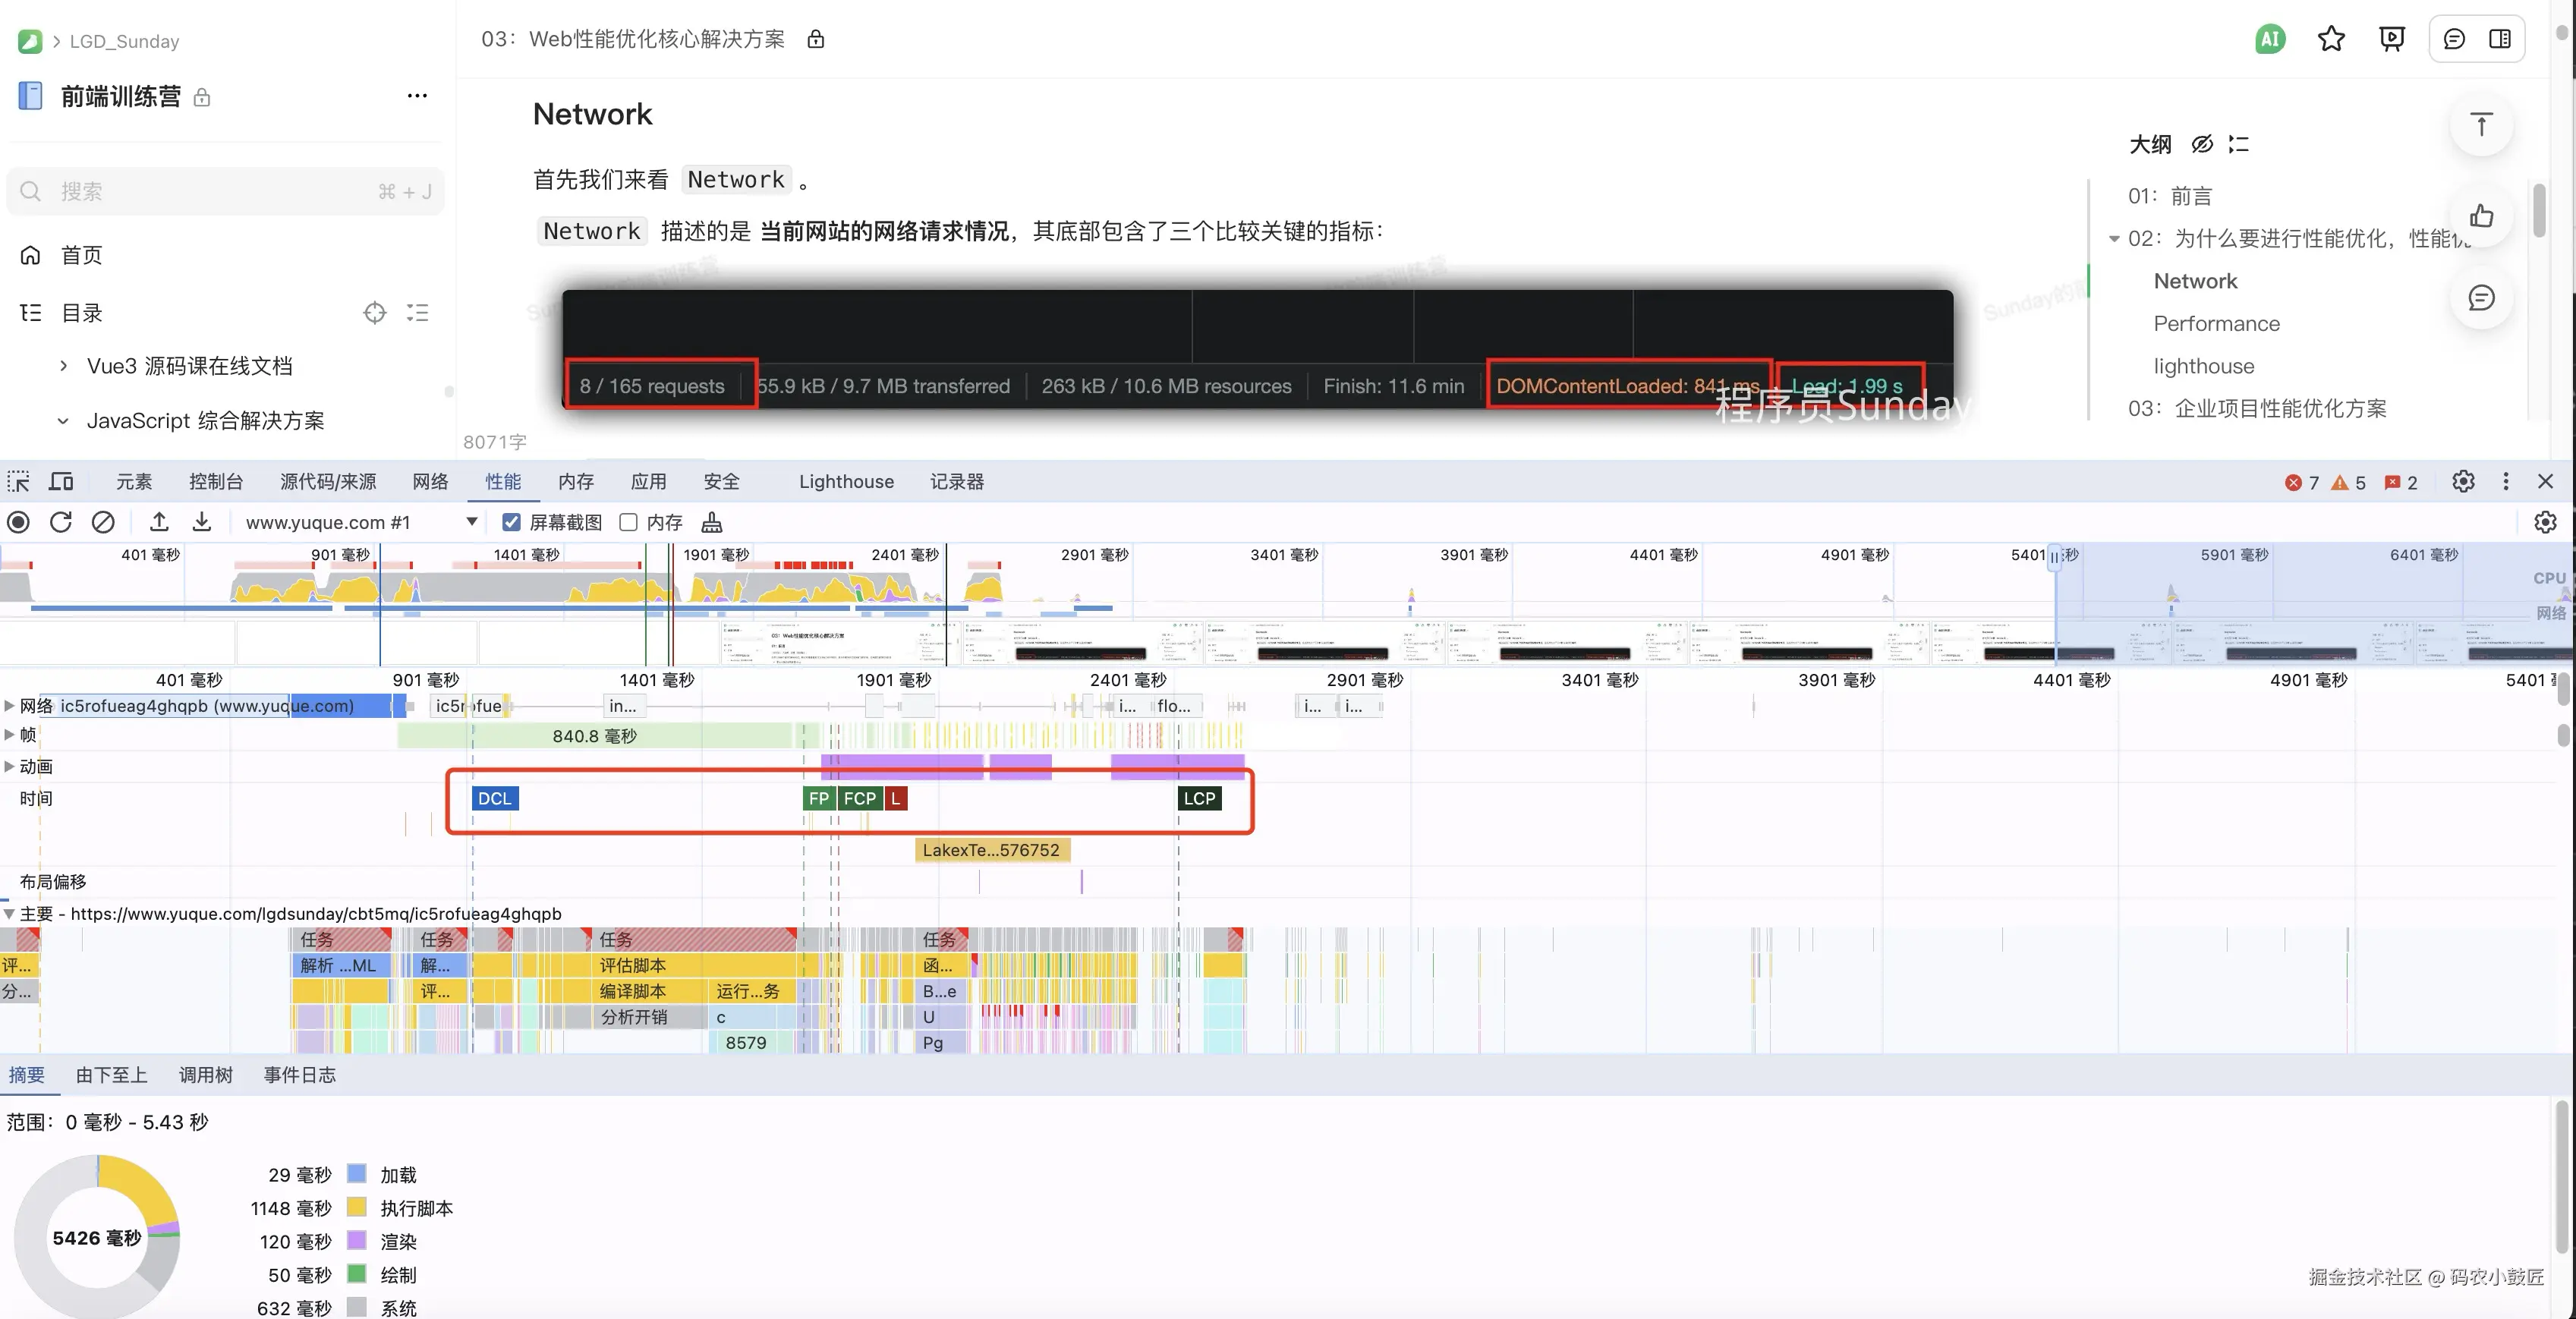The width and height of the screenshot is (2576, 1319).
Task: Expand the 帧 track in the timeline
Action: coord(10,734)
